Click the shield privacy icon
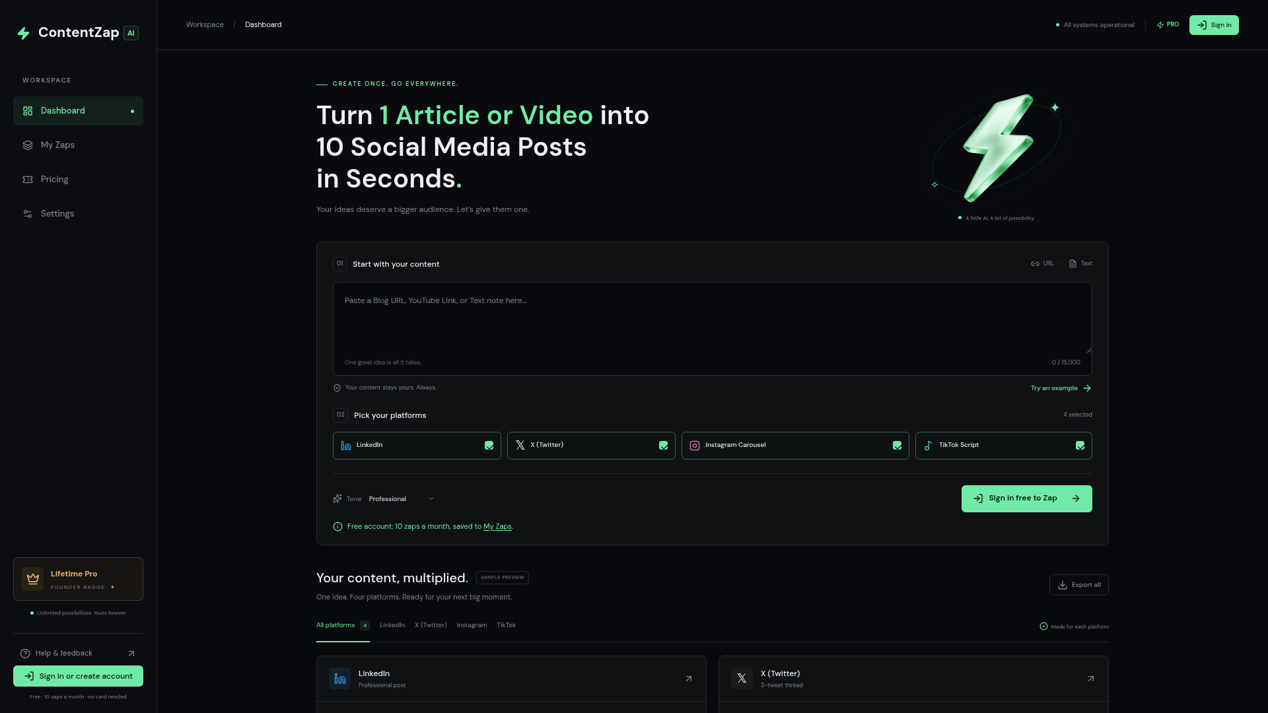The image size is (1268, 713). coord(337,388)
